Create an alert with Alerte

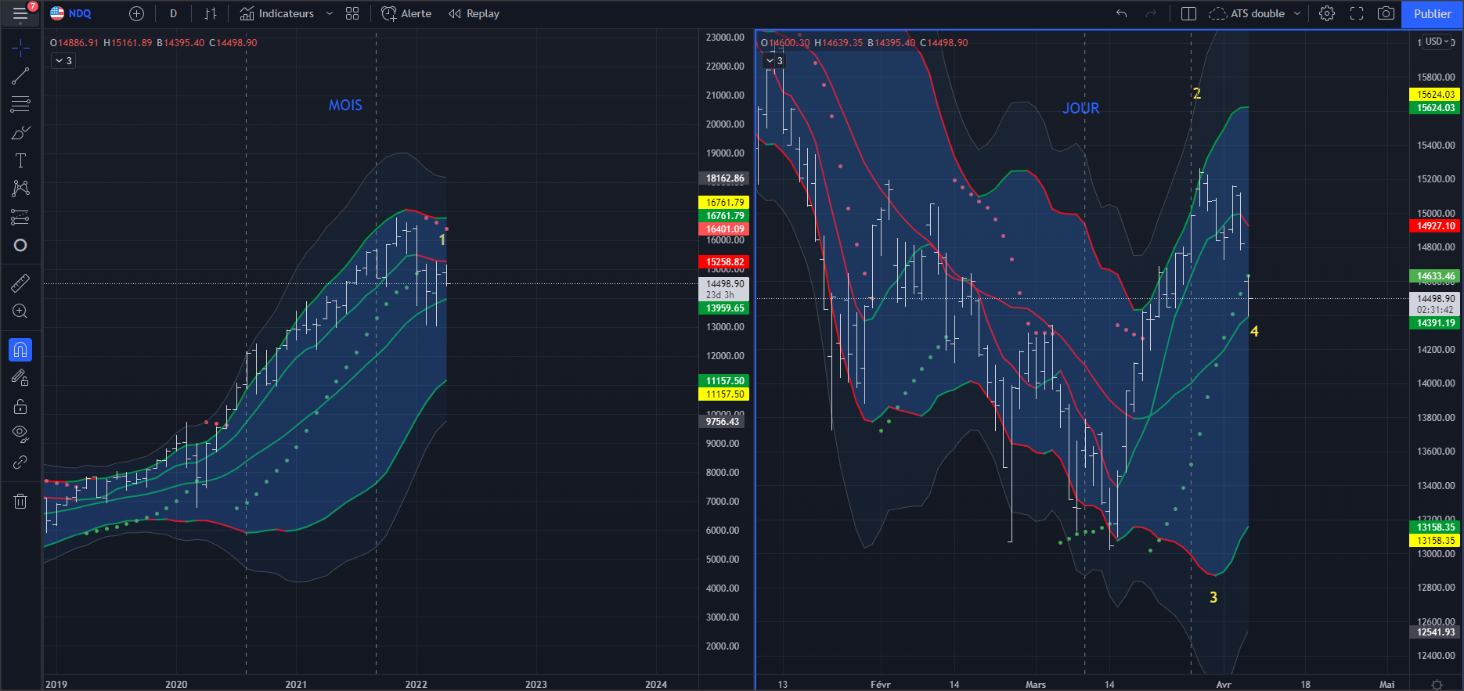point(406,13)
